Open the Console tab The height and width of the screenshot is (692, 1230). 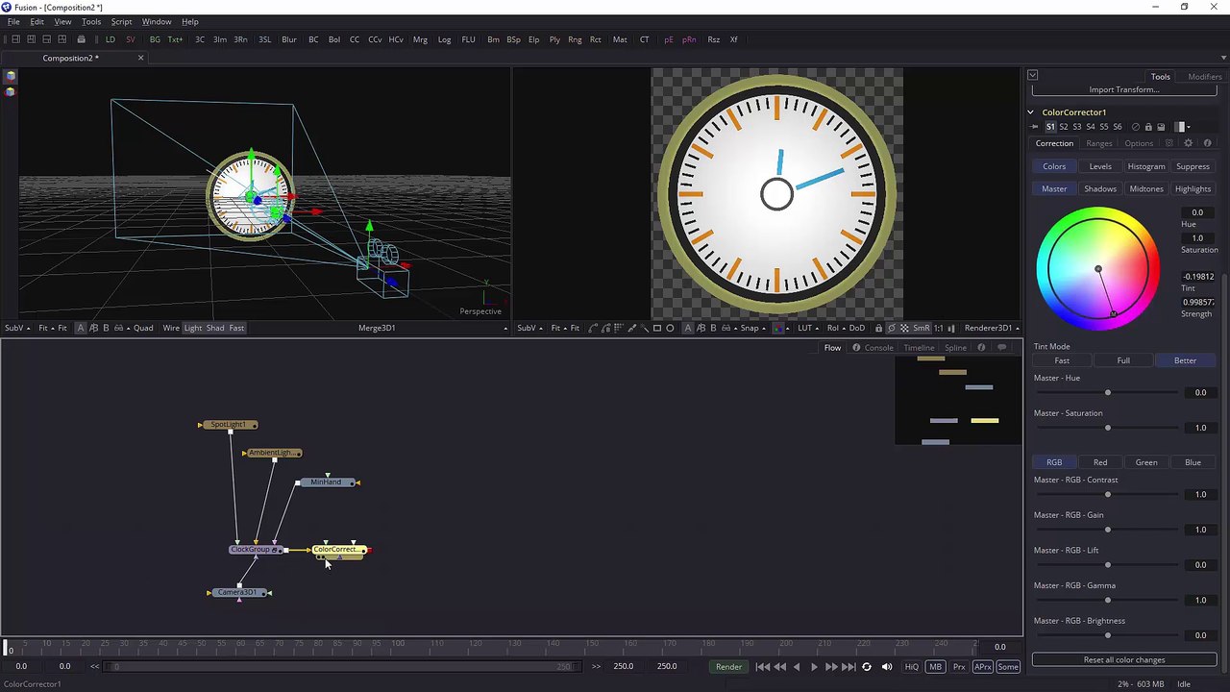pos(878,348)
